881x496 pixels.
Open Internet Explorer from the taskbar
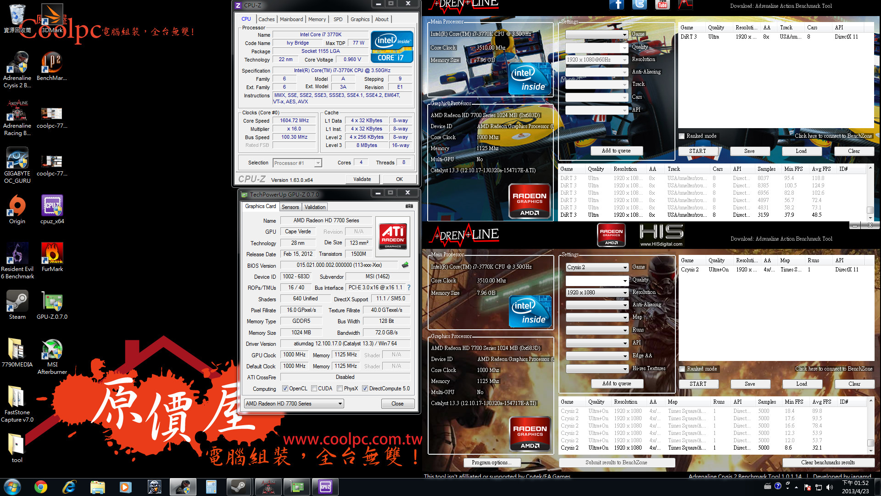tap(69, 487)
